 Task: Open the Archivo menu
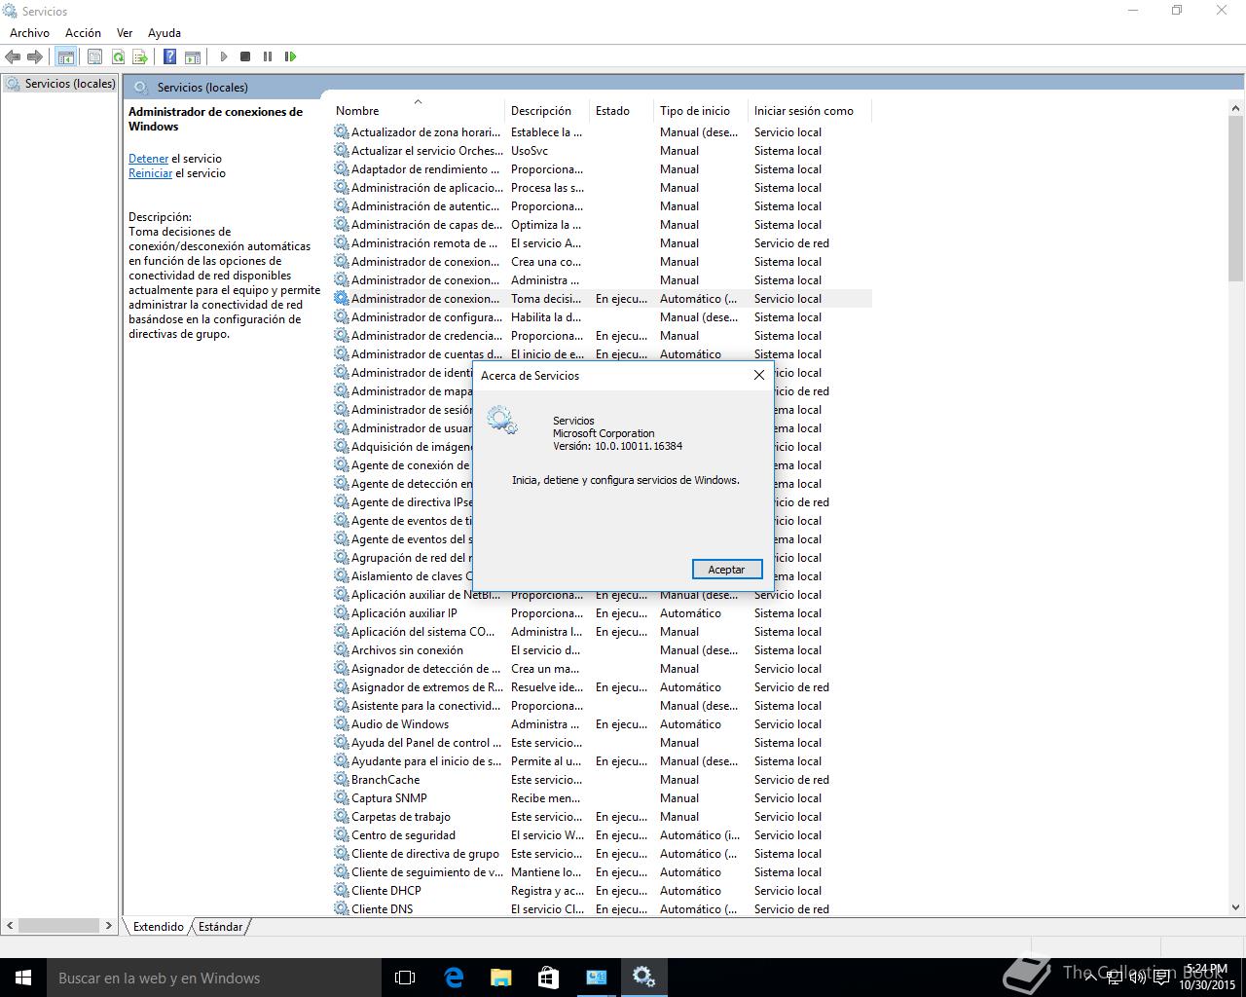pos(29,32)
